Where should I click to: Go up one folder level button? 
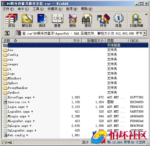[7, 33]
